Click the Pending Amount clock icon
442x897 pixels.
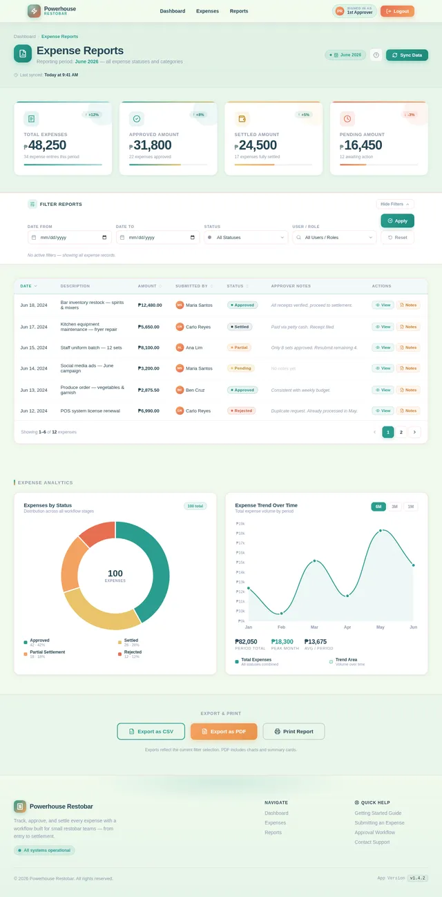tap(347, 119)
